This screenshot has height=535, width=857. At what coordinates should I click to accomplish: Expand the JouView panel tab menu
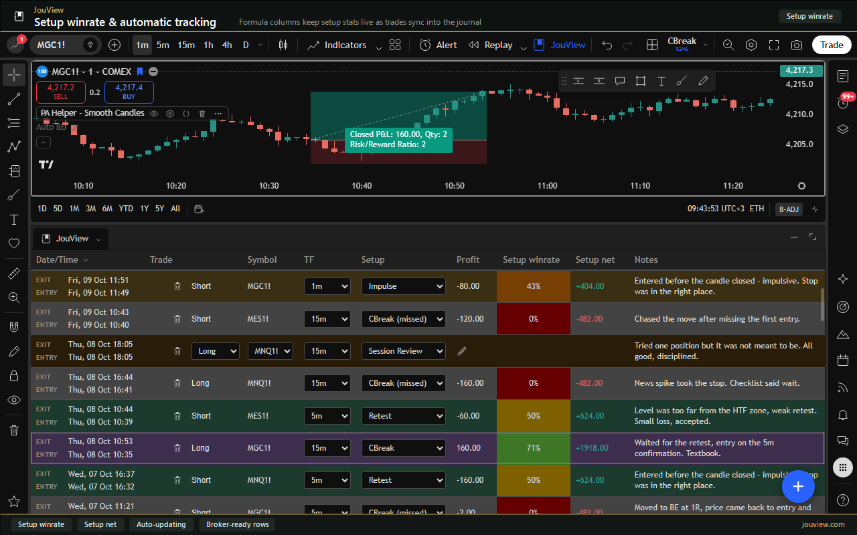[98, 239]
